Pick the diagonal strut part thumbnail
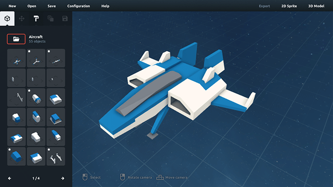Viewport: 333px width, 187px height. pyautogui.click(x=16, y=97)
